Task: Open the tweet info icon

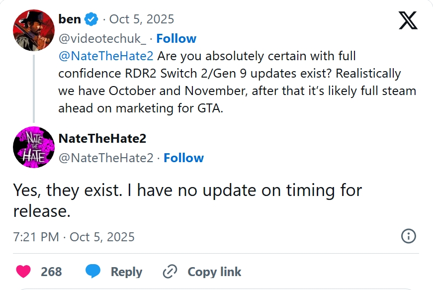Action: coord(408,236)
